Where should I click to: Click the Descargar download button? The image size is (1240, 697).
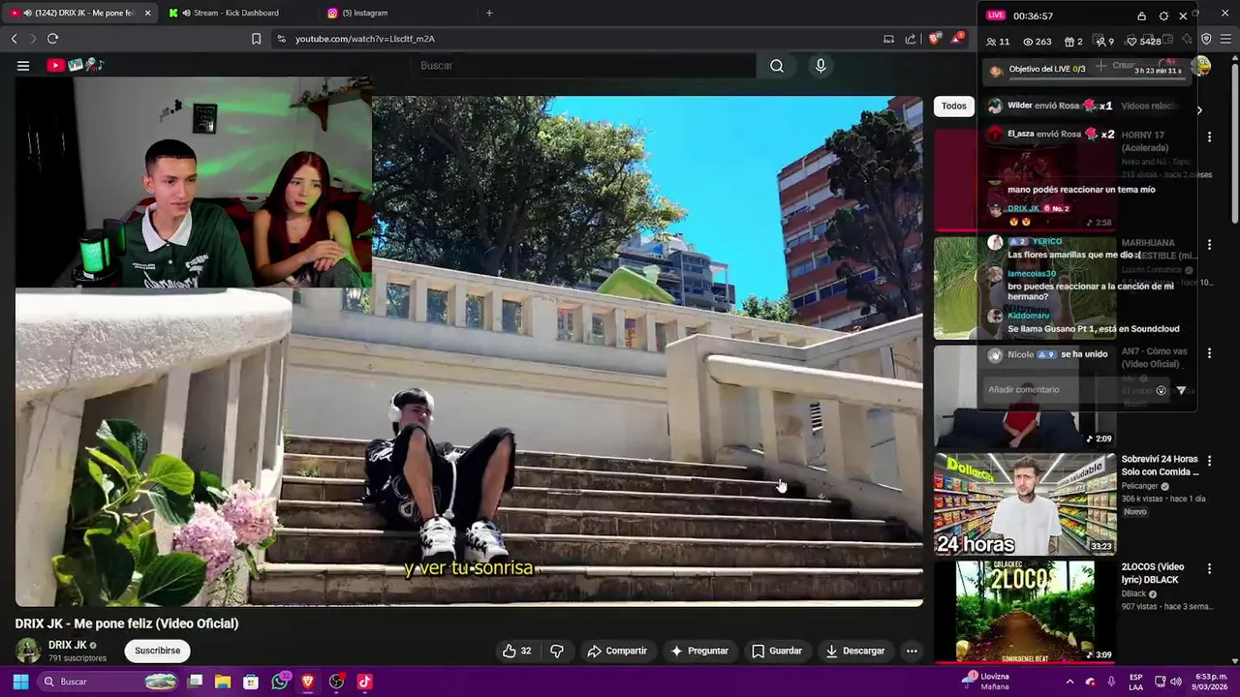pos(855,651)
